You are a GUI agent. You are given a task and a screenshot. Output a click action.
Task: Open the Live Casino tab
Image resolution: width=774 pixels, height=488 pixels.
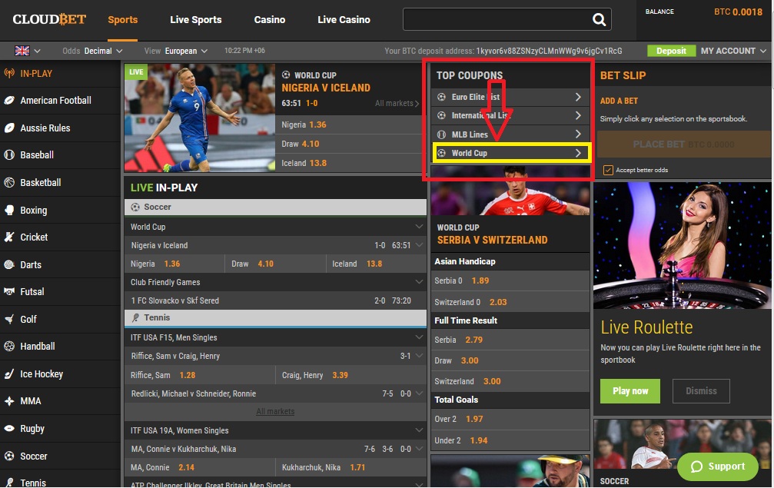pyautogui.click(x=344, y=20)
